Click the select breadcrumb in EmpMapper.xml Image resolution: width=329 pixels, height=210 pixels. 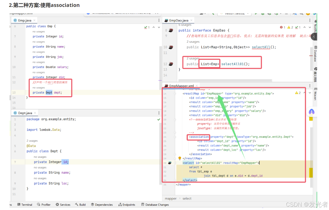(x=187, y=198)
